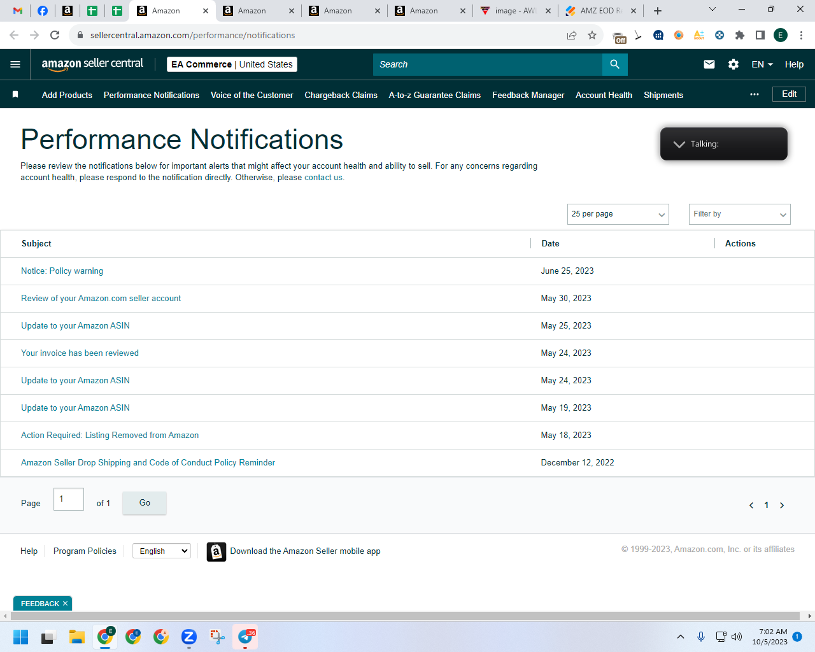Click the page number input box
The image size is (815, 652).
(x=69, y=499)
